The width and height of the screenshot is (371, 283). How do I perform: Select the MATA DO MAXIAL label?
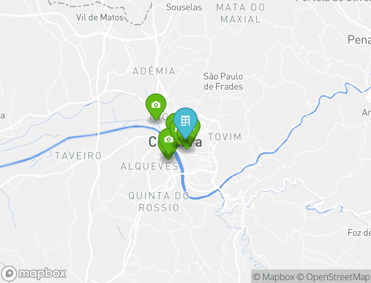tap(241, 13)
